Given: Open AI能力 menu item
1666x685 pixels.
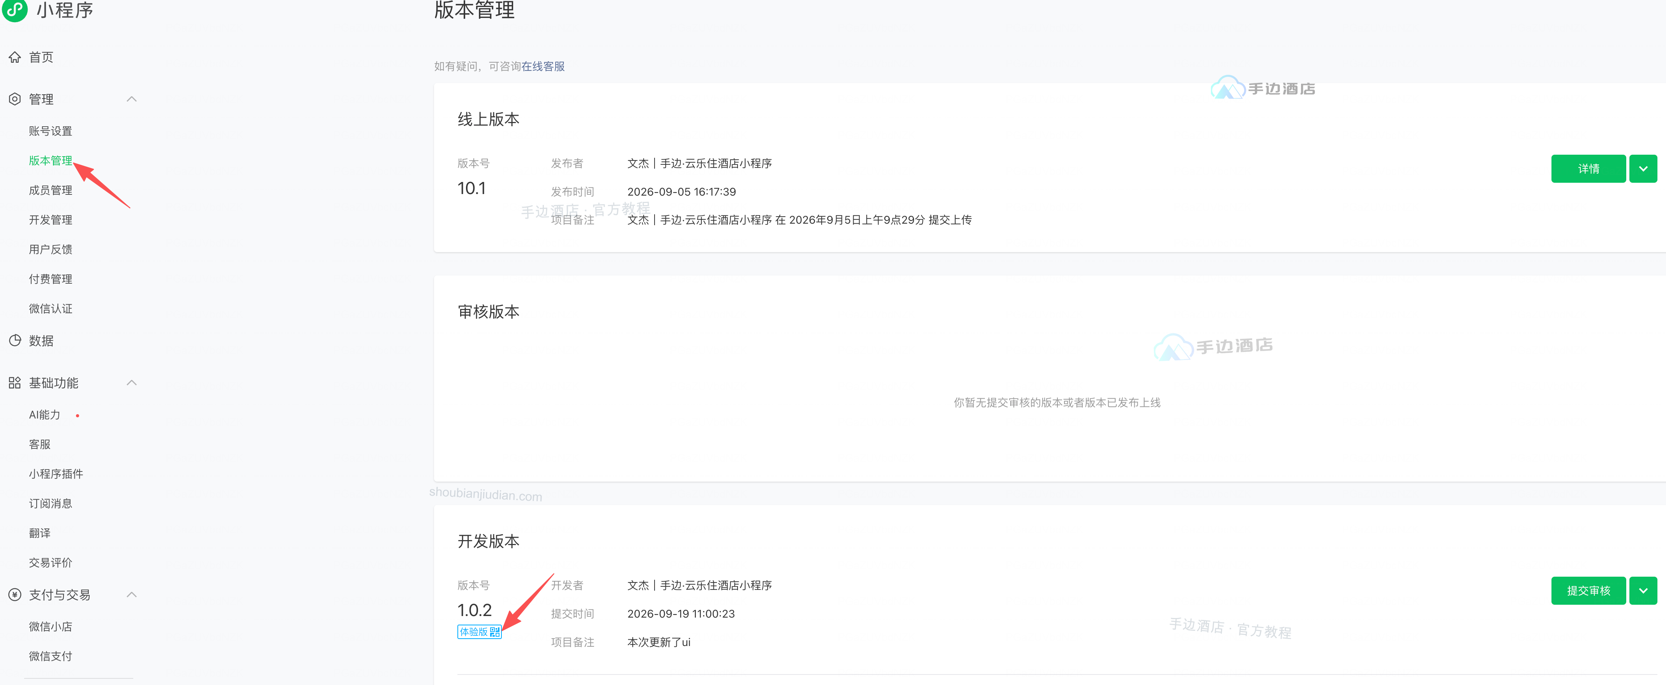Looking at the screenshot, I should [45, 415].
